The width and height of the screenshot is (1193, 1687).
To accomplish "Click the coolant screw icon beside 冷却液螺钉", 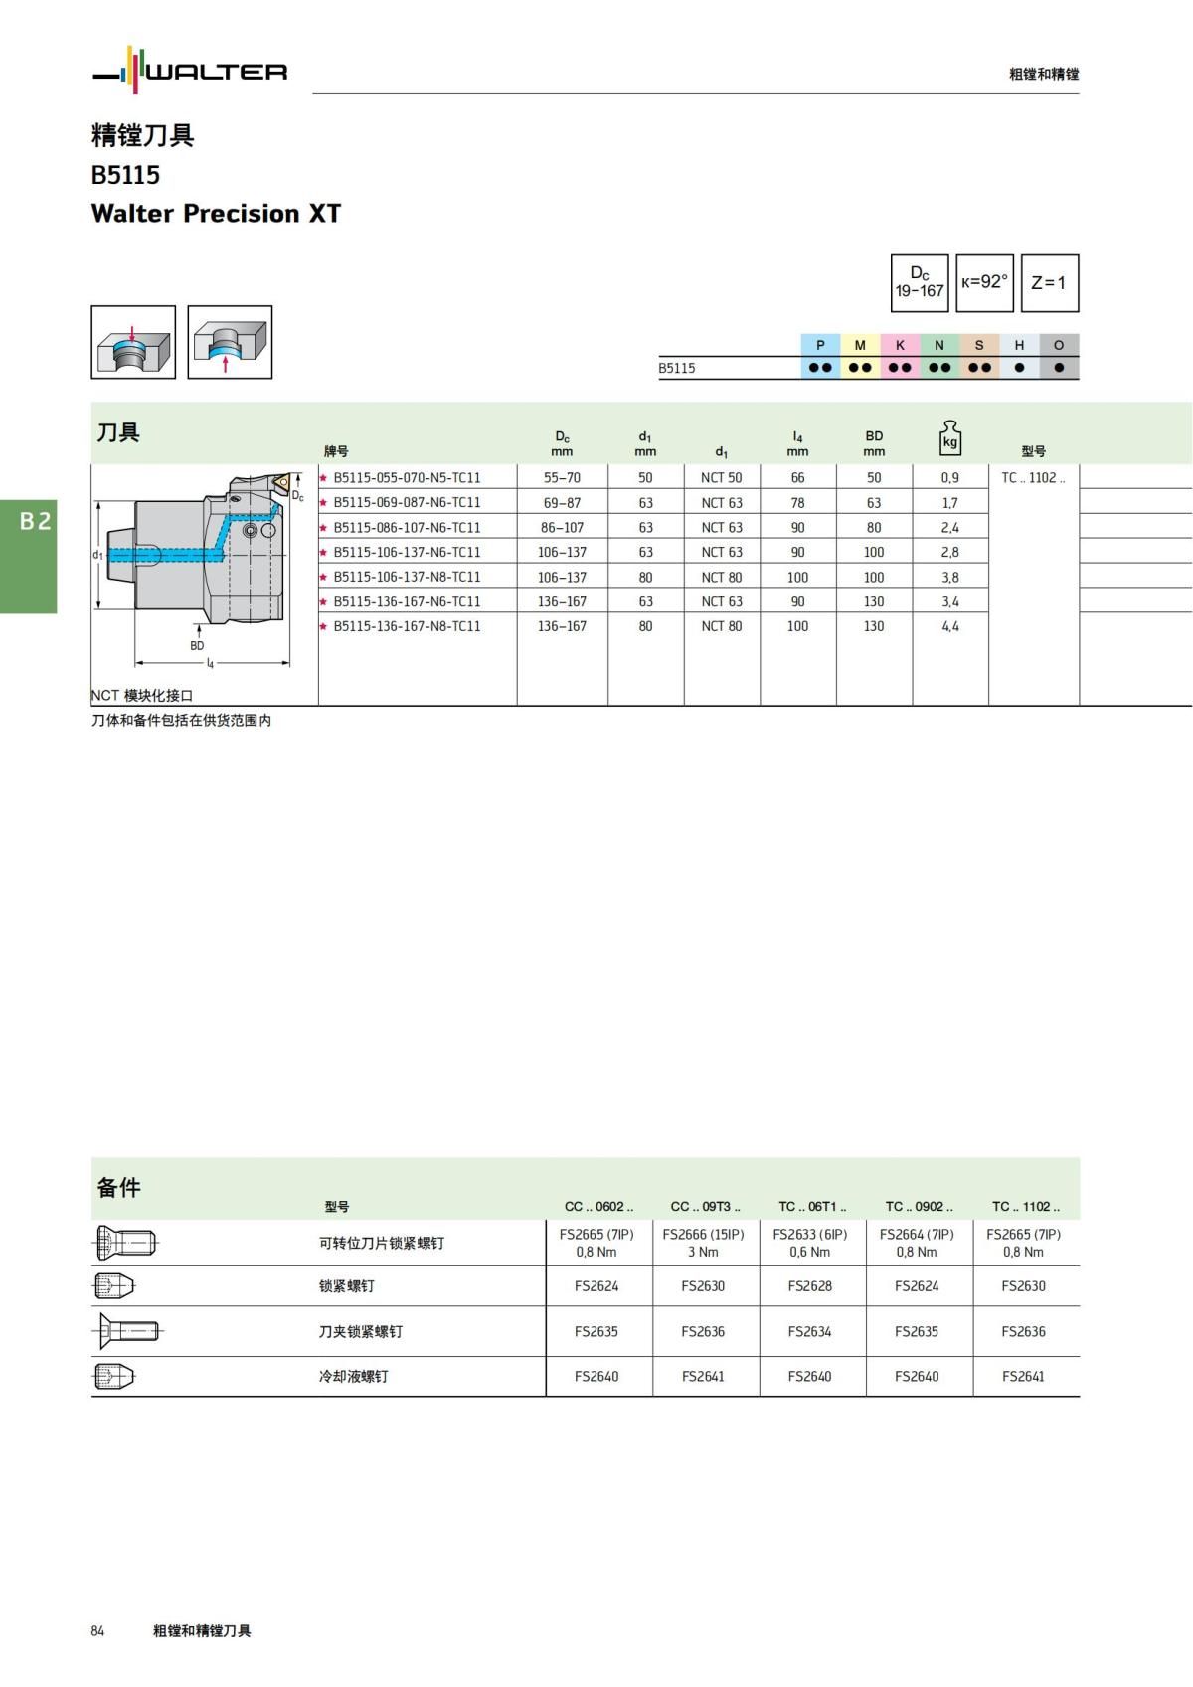I will (113, 1376).
